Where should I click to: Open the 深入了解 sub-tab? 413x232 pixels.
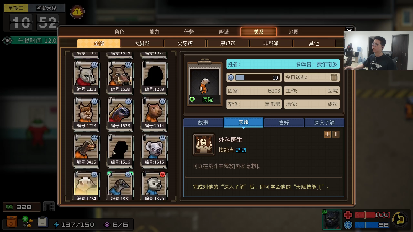point(324,123)
